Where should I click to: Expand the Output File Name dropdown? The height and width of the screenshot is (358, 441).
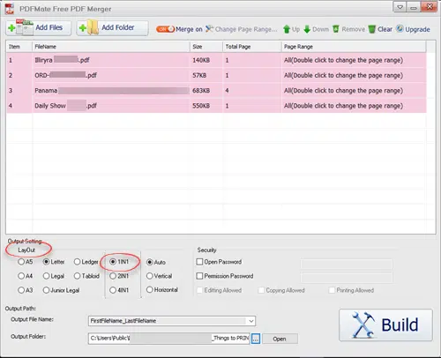point(251,321)
